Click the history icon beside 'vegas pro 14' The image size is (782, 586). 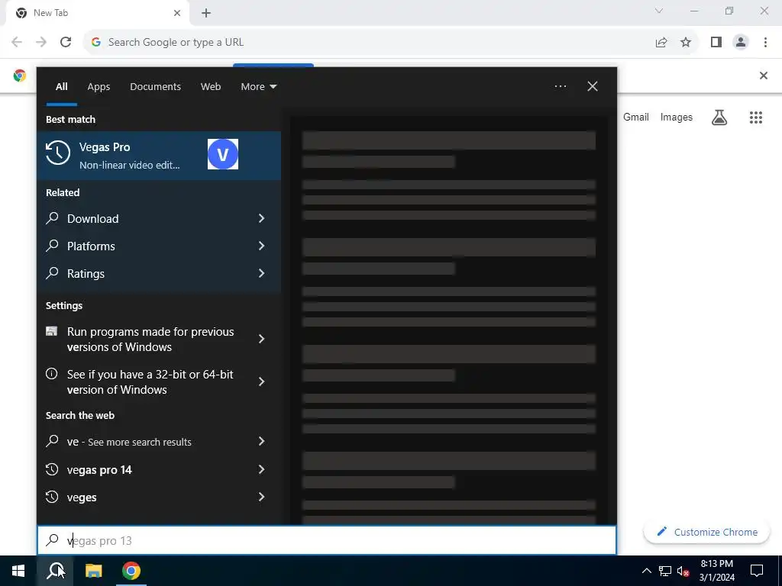click(52, 469)
